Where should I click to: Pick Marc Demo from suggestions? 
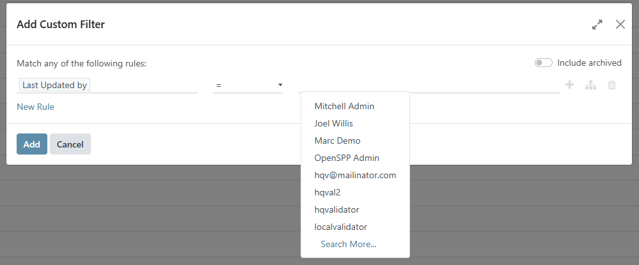337,140
